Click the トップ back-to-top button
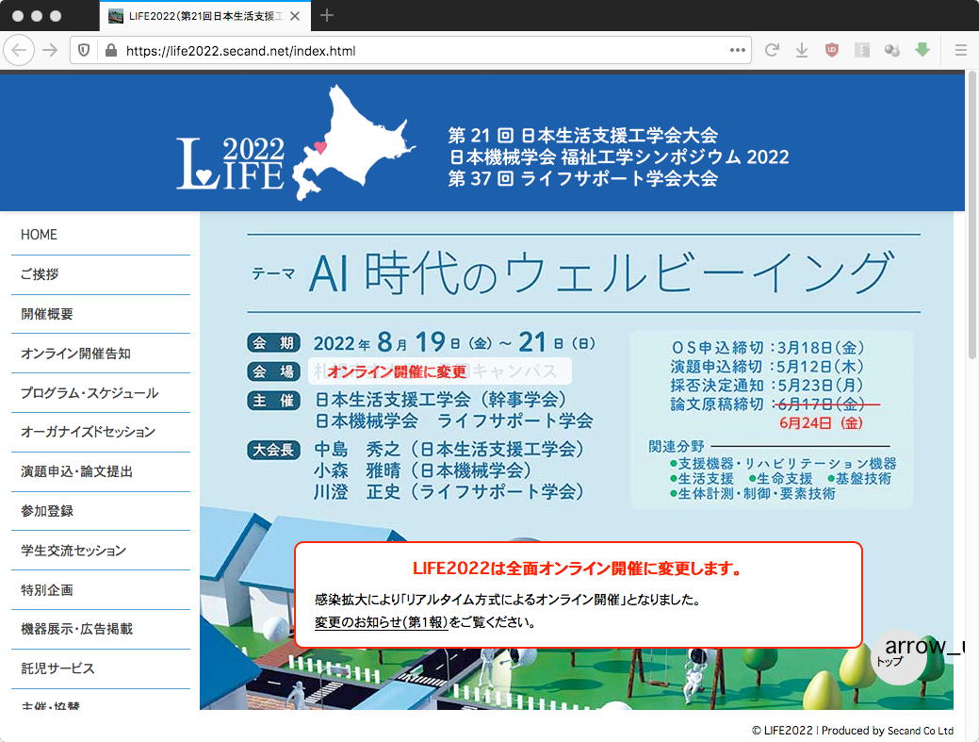 click(899, 657)
